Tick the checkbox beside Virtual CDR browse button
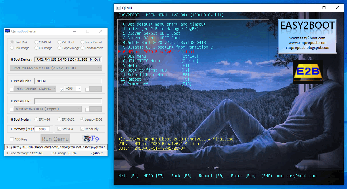347x189 pixels. click(x=87, y=110)
